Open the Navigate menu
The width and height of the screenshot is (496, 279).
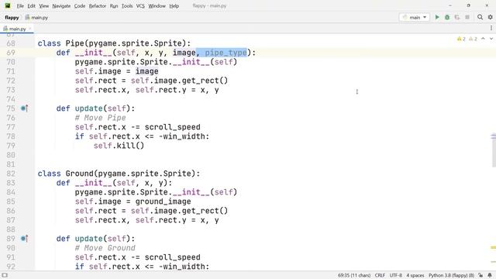pyautogui.click(x=61, y=5)
